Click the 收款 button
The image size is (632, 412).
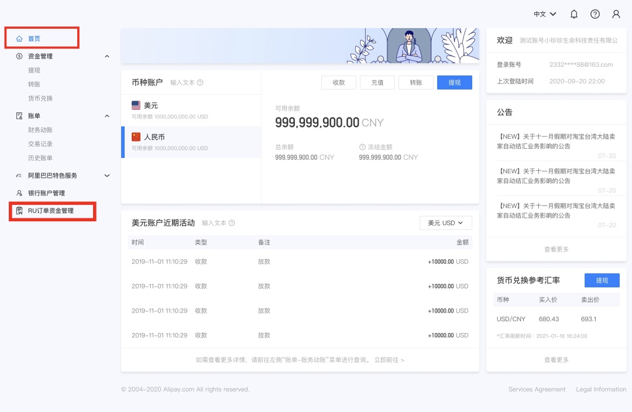(x=339, y=83)
